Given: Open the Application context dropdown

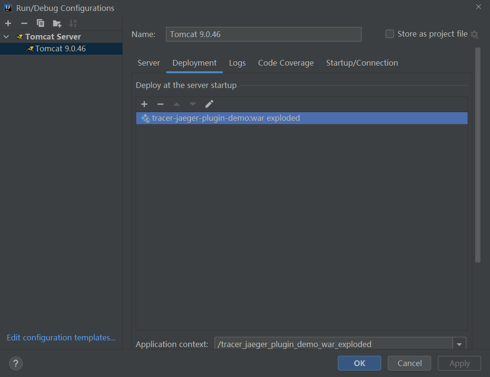Looking at the screenshot, I should click(x=460, y=344).
